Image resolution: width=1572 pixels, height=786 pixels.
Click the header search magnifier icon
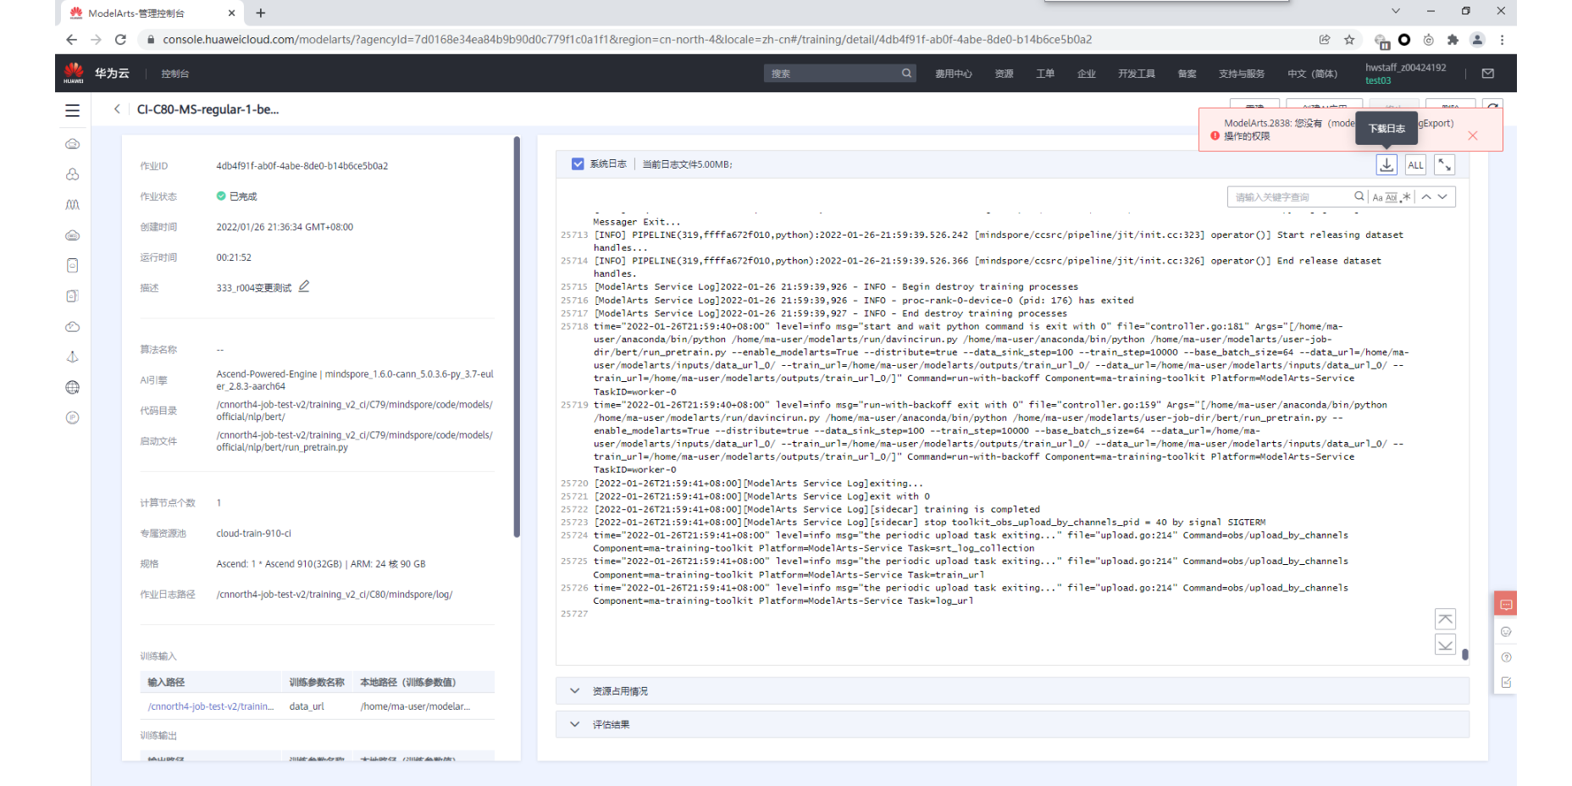coord(906,73)
